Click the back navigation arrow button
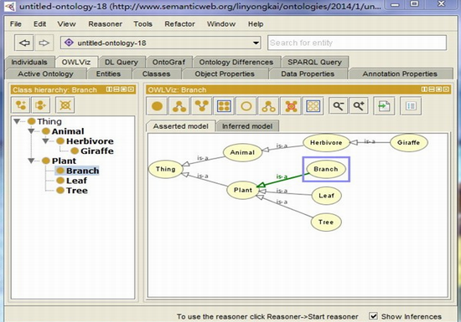461x322 pixels. 24,43
